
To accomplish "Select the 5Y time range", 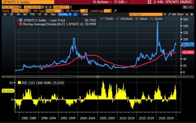I will [x=46, y=14].
